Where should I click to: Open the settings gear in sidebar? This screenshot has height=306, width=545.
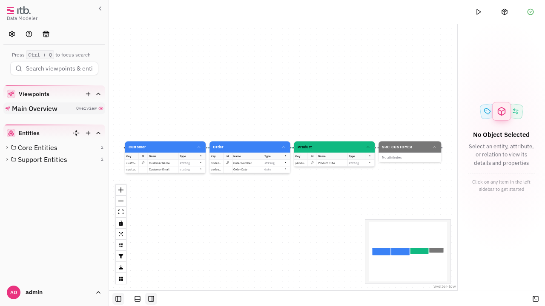pyautogui.click(x=12, y=34)
